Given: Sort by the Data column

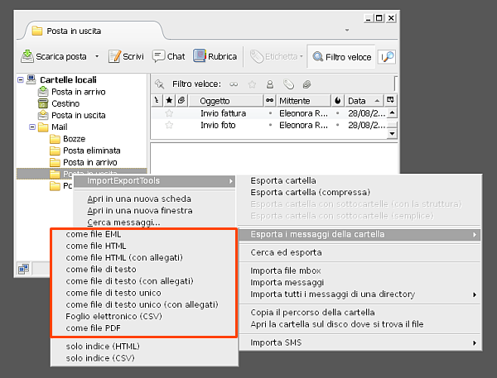Looking at the screenshot, I should coord(364,100).
